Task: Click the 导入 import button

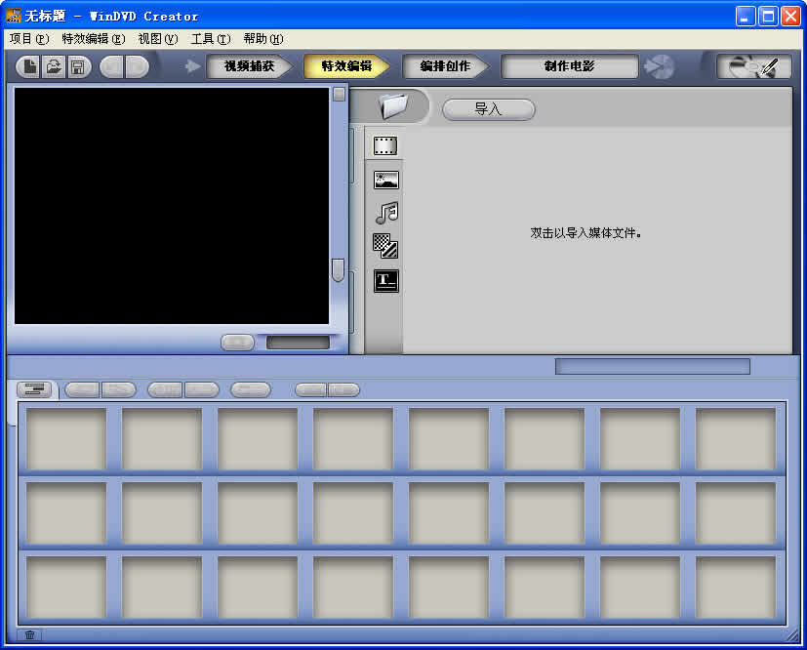Action: point(489,109)
